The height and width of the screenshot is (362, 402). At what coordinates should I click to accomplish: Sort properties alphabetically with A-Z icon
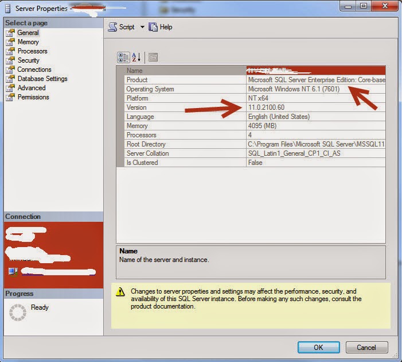(x=136, y=57)
